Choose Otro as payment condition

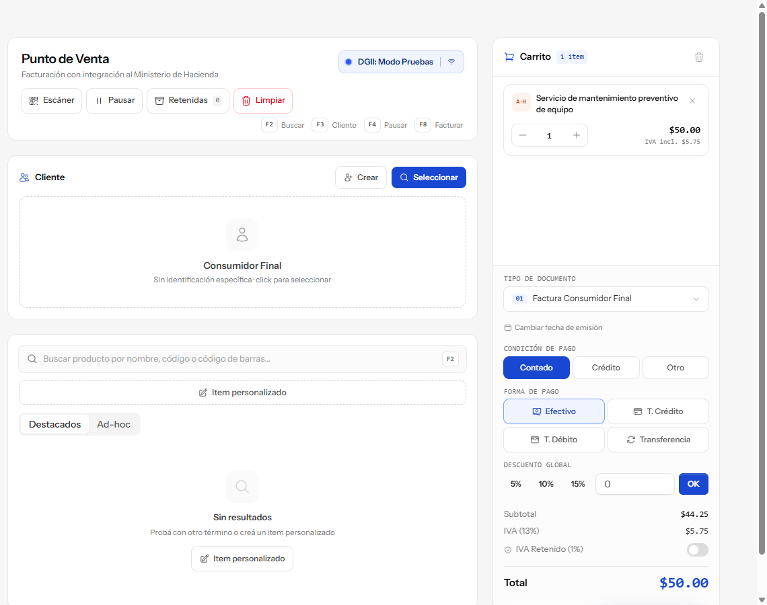(675, 368)
